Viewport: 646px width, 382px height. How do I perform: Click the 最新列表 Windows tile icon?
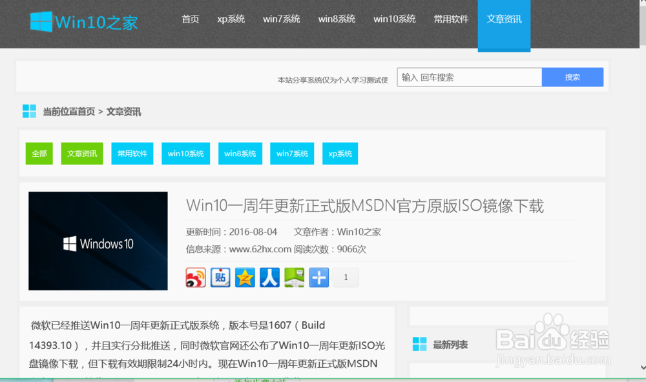click(x=420, y=344)
